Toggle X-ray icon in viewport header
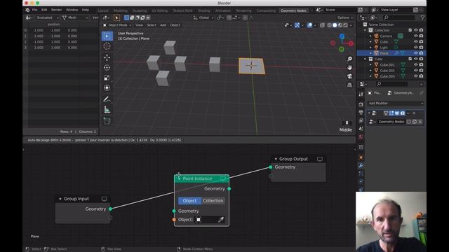The image size is (449, 252). pos(322,25)
